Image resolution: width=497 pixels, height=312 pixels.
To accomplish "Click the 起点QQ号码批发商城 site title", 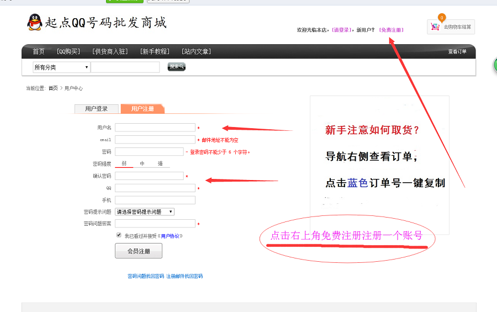I will 105,23.
